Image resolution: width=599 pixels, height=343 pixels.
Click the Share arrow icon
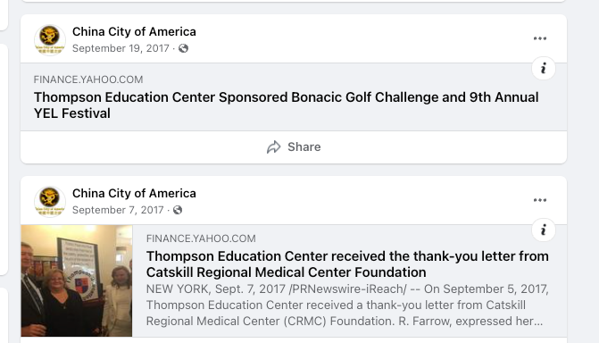273,146
